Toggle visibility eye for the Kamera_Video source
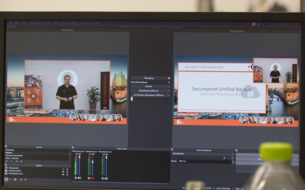This screenshot has width=305, height=190. tap(63, 172)
